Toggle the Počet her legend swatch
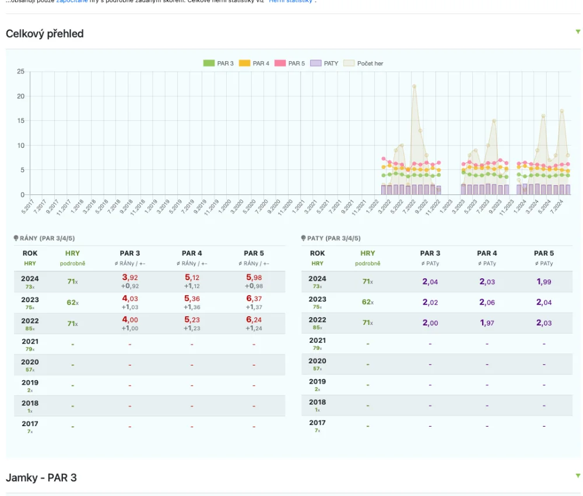 [349, 63]
